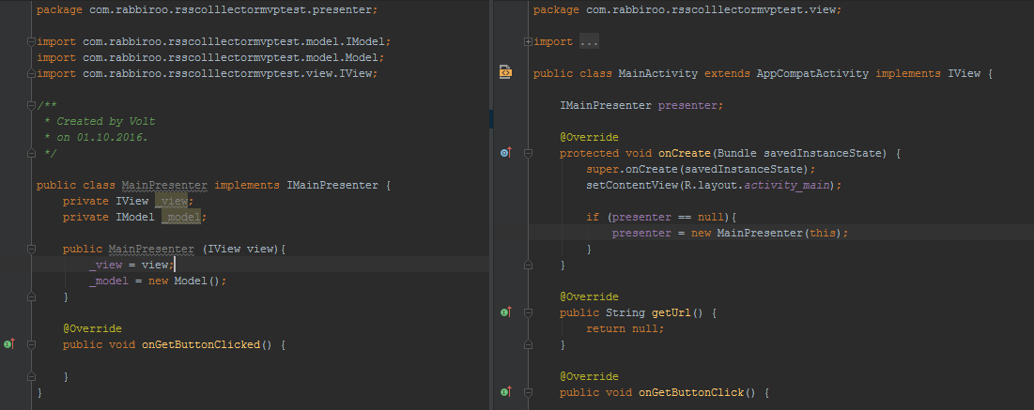Screen dimensions: 1034x410
Task: Click activity_main in setContentView
Action: pyautogui.click(x=786, y=185)
